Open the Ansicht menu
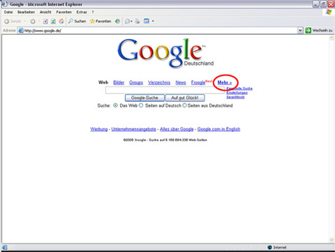Image resolution: width=335 pixels, height=252 pixels. 45,12
